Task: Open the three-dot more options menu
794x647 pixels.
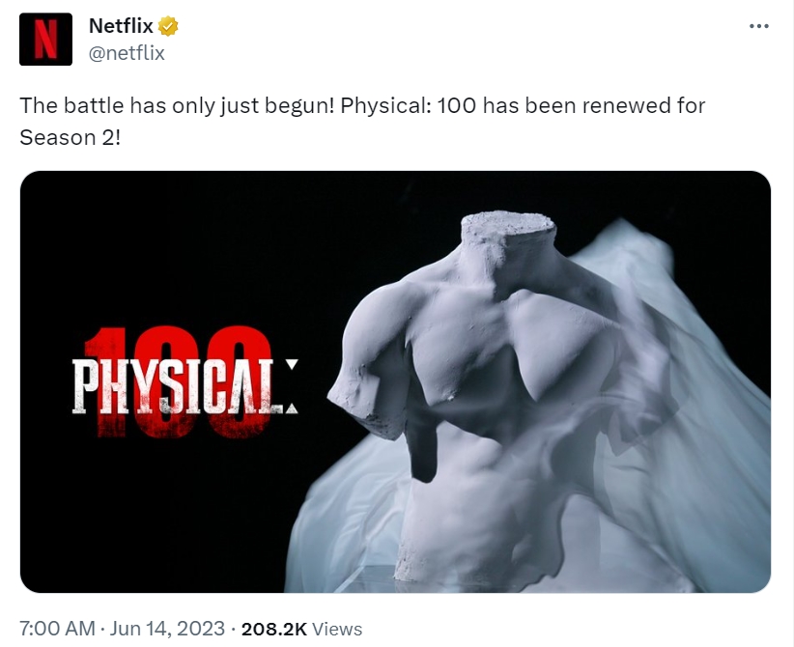Action: tap(758, 26)
